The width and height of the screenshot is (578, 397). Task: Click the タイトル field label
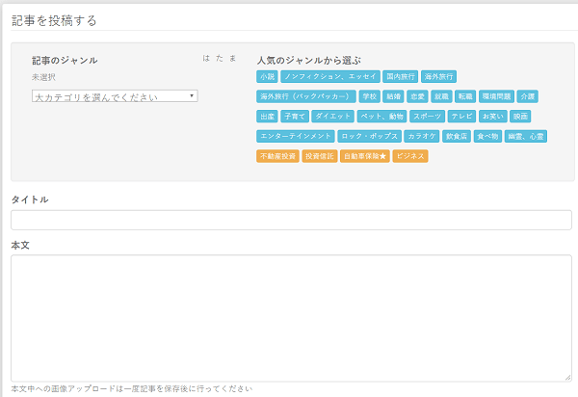point(30,199)
